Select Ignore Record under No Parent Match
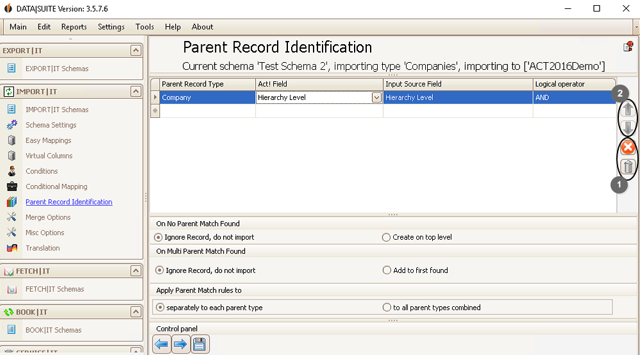The image size is (640, 355). pos(158,237)
